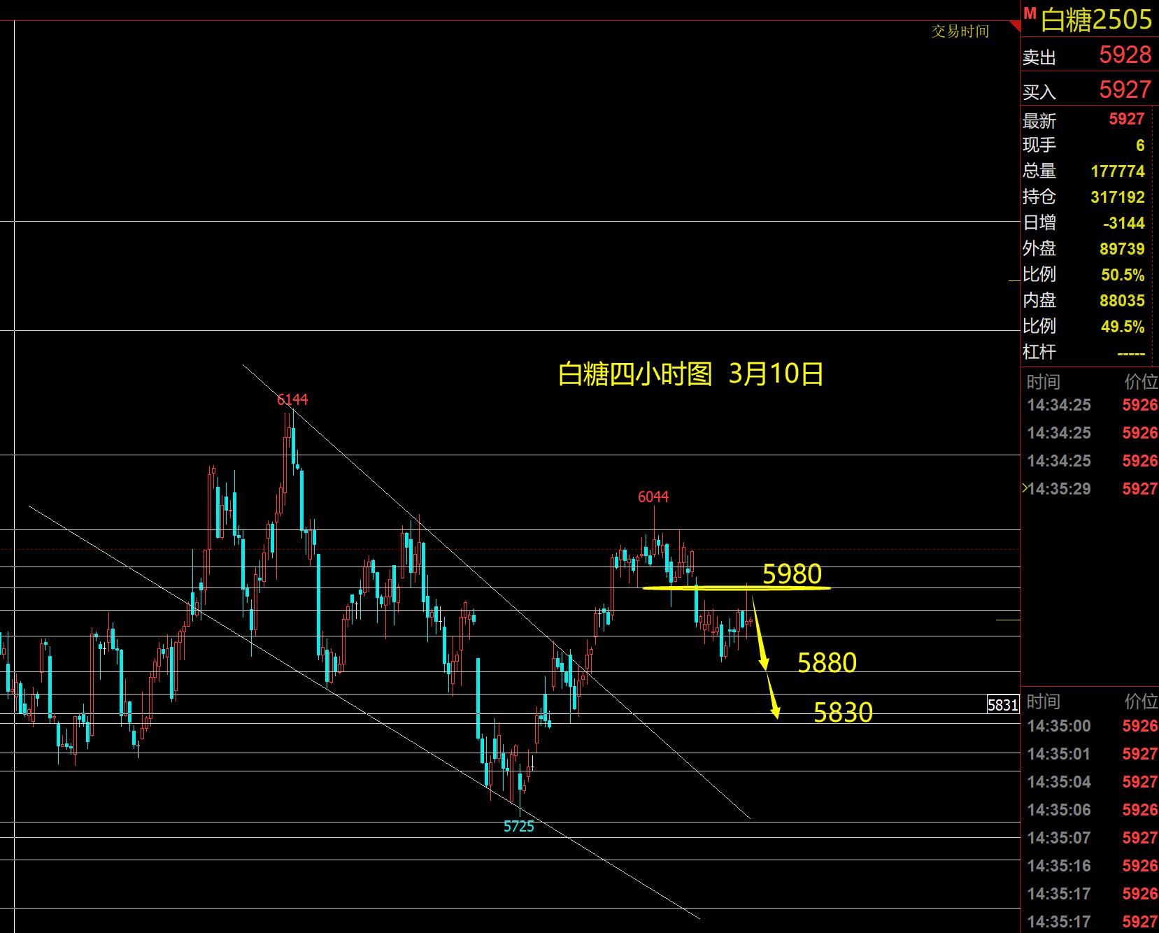Click the 白糖2505 contract title
The width and height of the screenshot is (1159, 933).
coord(1096,20)
